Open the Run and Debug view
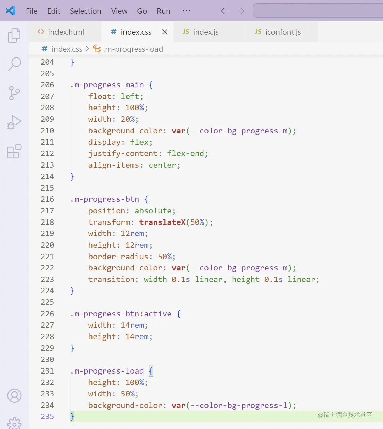The width and height of the screenshot is (383, 429). click(x=14, y=122)
